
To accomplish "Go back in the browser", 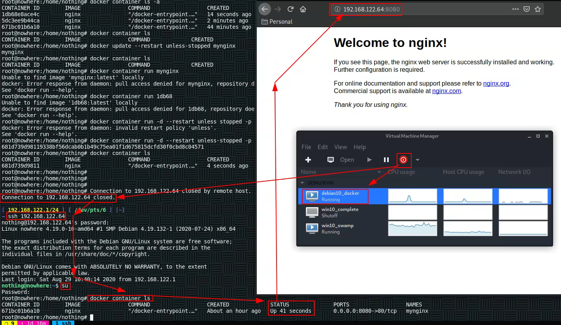I will pos(265,9).
